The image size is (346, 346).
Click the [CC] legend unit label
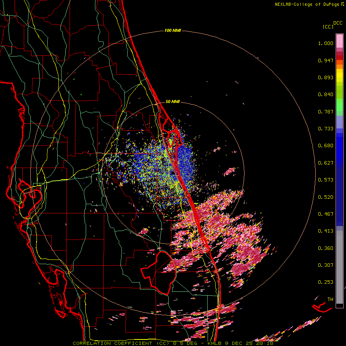tap(328, 27)
